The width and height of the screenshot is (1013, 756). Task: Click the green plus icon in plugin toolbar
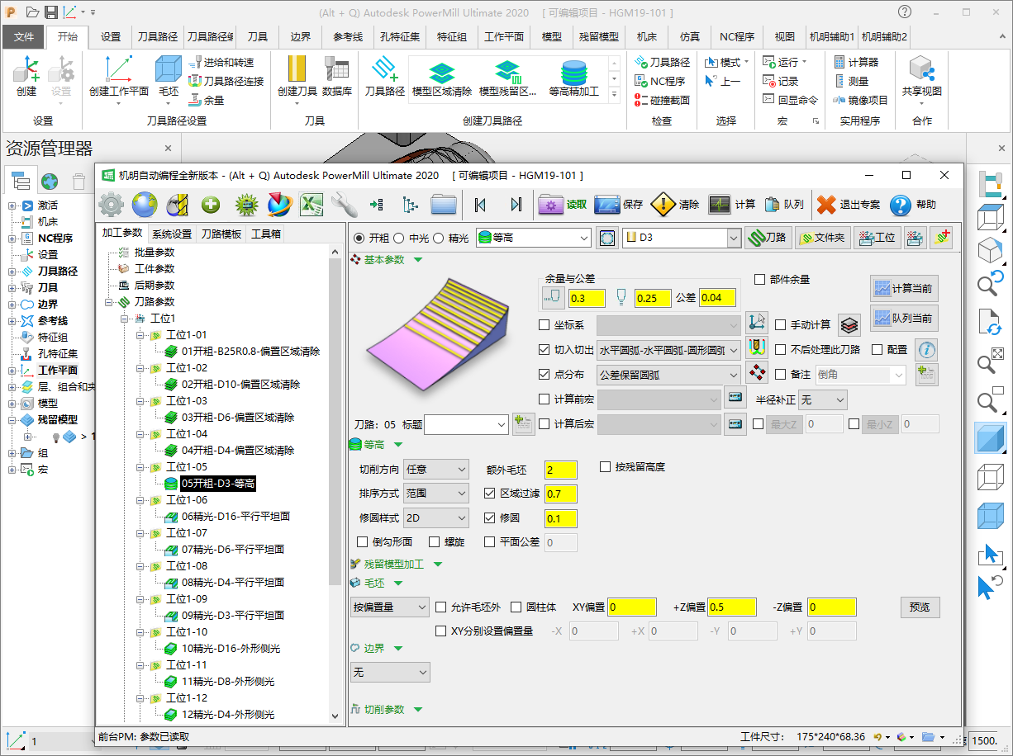pyautogui.click(x=211, y=205)
